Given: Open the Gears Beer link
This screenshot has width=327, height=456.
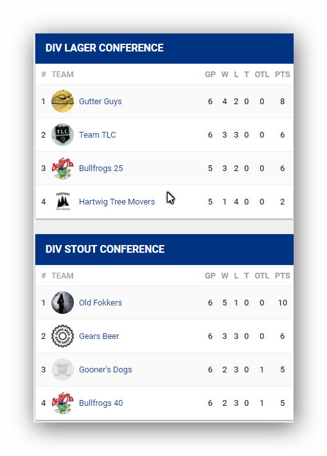Looking at the screenshot, I should (99, 336).
